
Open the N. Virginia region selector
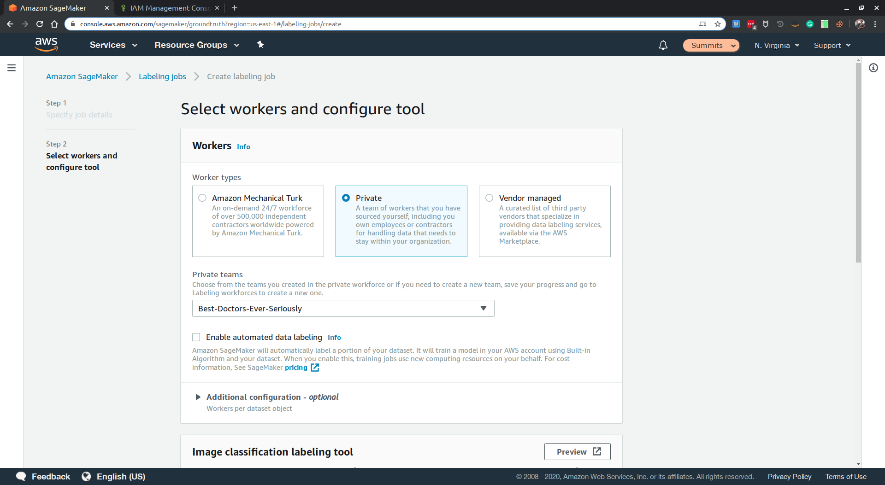777,45
